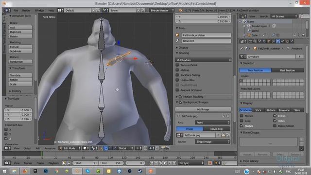Enable the Matcap checkbox
This screenshot has width=311, height=175.
tap(177, 70)
